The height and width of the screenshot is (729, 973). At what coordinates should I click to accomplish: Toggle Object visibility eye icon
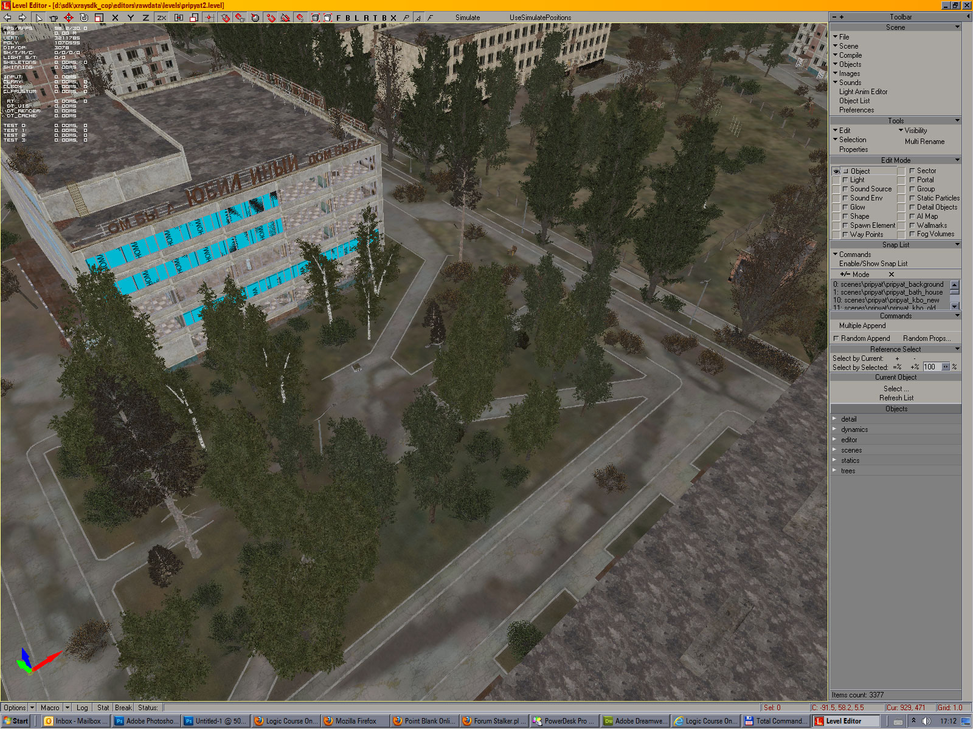point(836,171)
